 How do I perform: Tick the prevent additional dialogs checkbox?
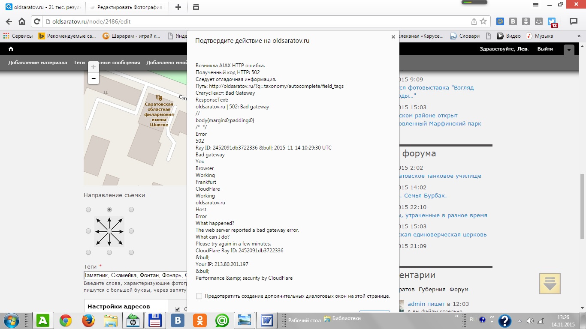[x=199, y=296]
